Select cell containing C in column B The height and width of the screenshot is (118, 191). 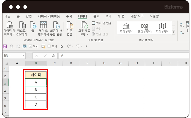tap(36, 97)
